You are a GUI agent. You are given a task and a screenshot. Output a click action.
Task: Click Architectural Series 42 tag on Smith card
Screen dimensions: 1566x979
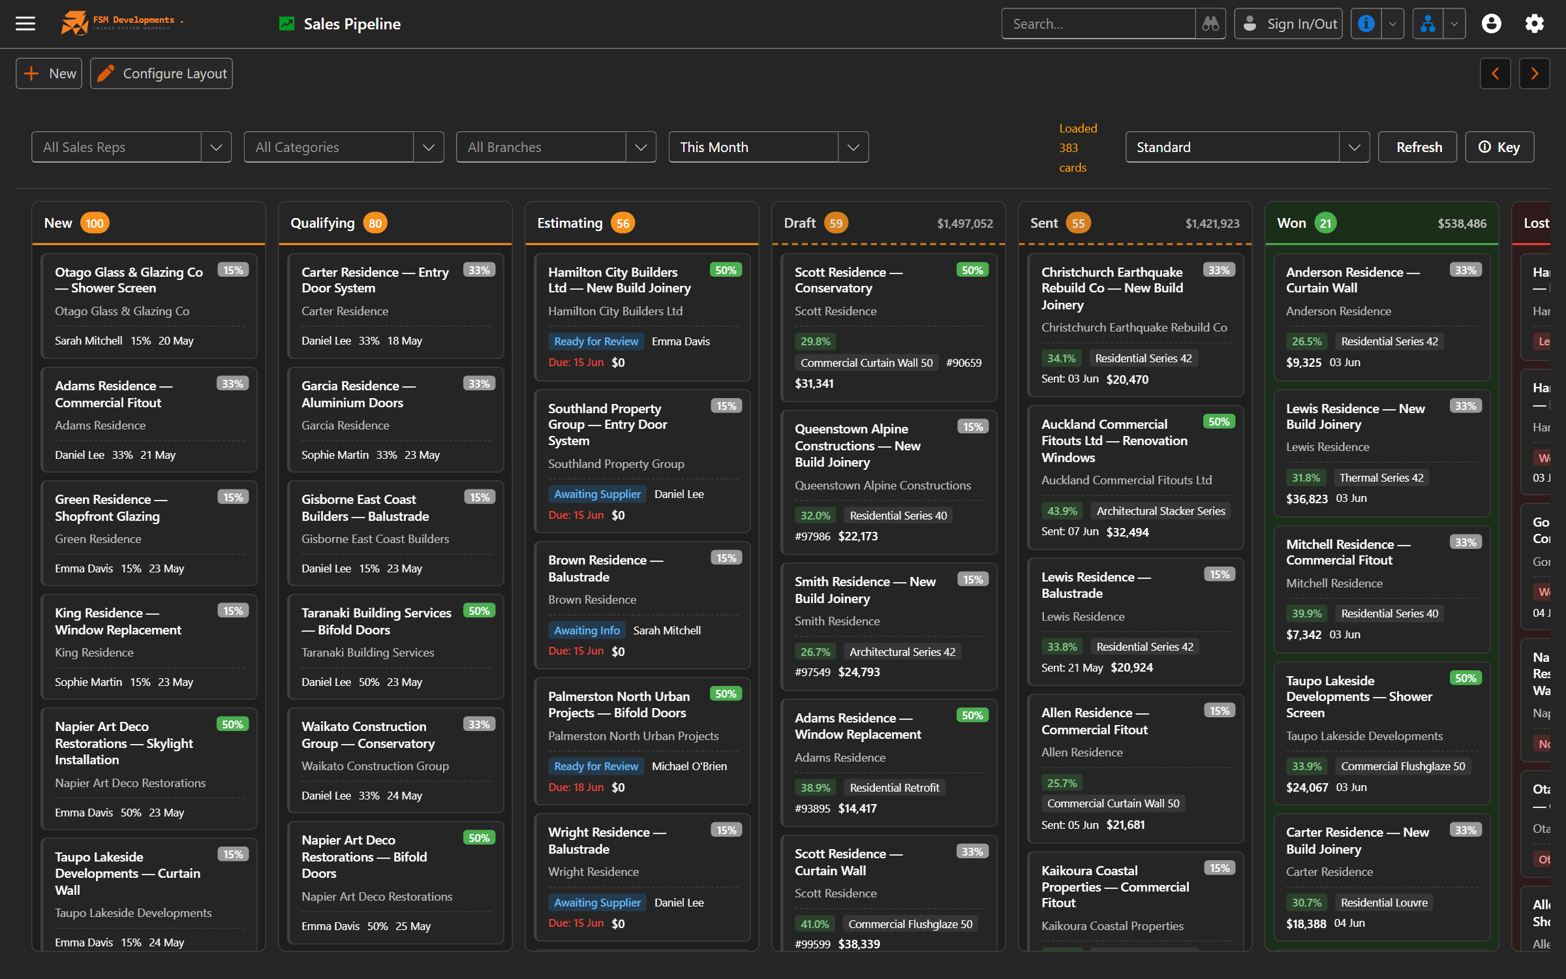pos(902,652)
